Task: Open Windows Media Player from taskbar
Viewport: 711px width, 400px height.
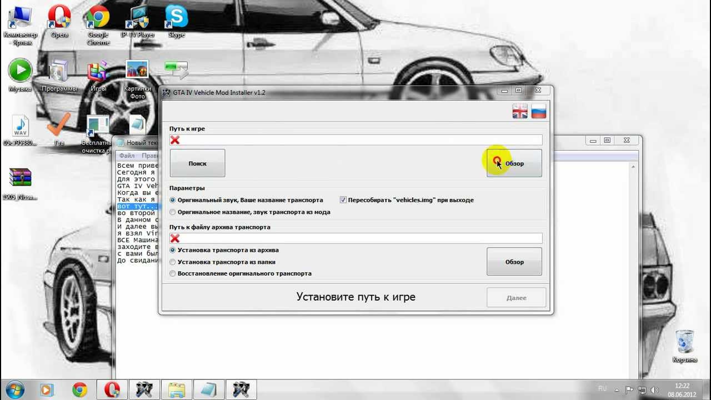Action: coord(47,390)
